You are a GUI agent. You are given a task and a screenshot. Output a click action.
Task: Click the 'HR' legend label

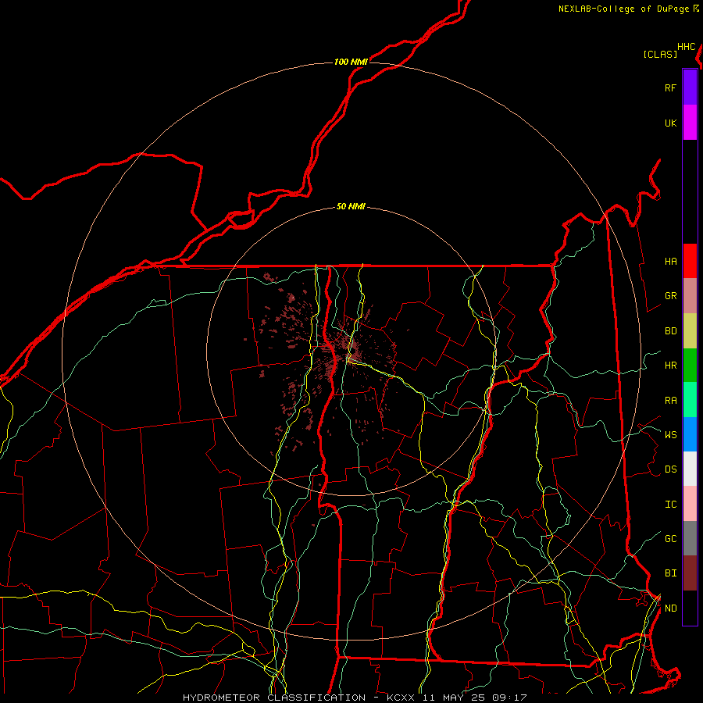click(670, 366)
